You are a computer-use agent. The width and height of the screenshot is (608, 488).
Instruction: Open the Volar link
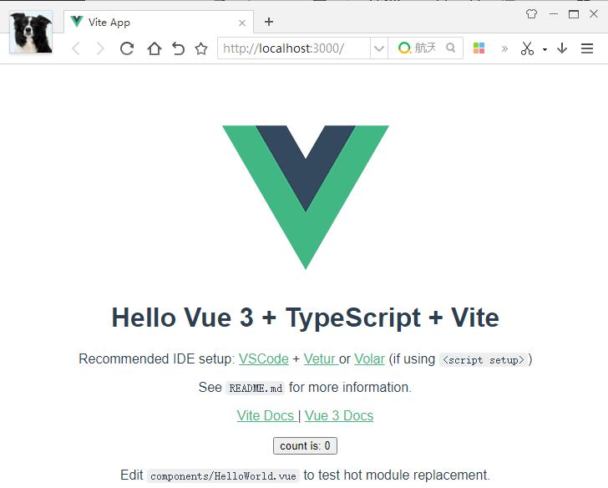pyautogui.click(x=369, y=359)
